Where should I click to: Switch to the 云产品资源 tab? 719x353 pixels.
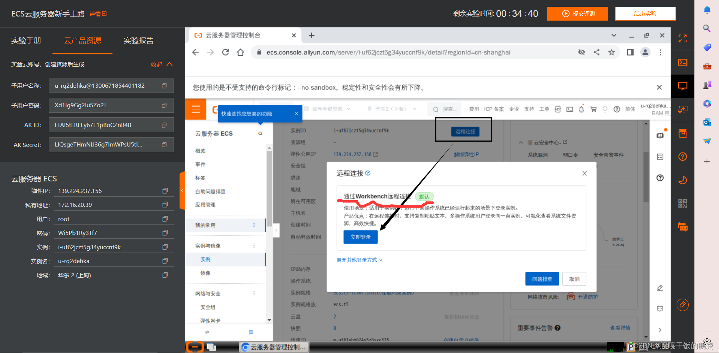pyautogui.click(x=82, y=40)
